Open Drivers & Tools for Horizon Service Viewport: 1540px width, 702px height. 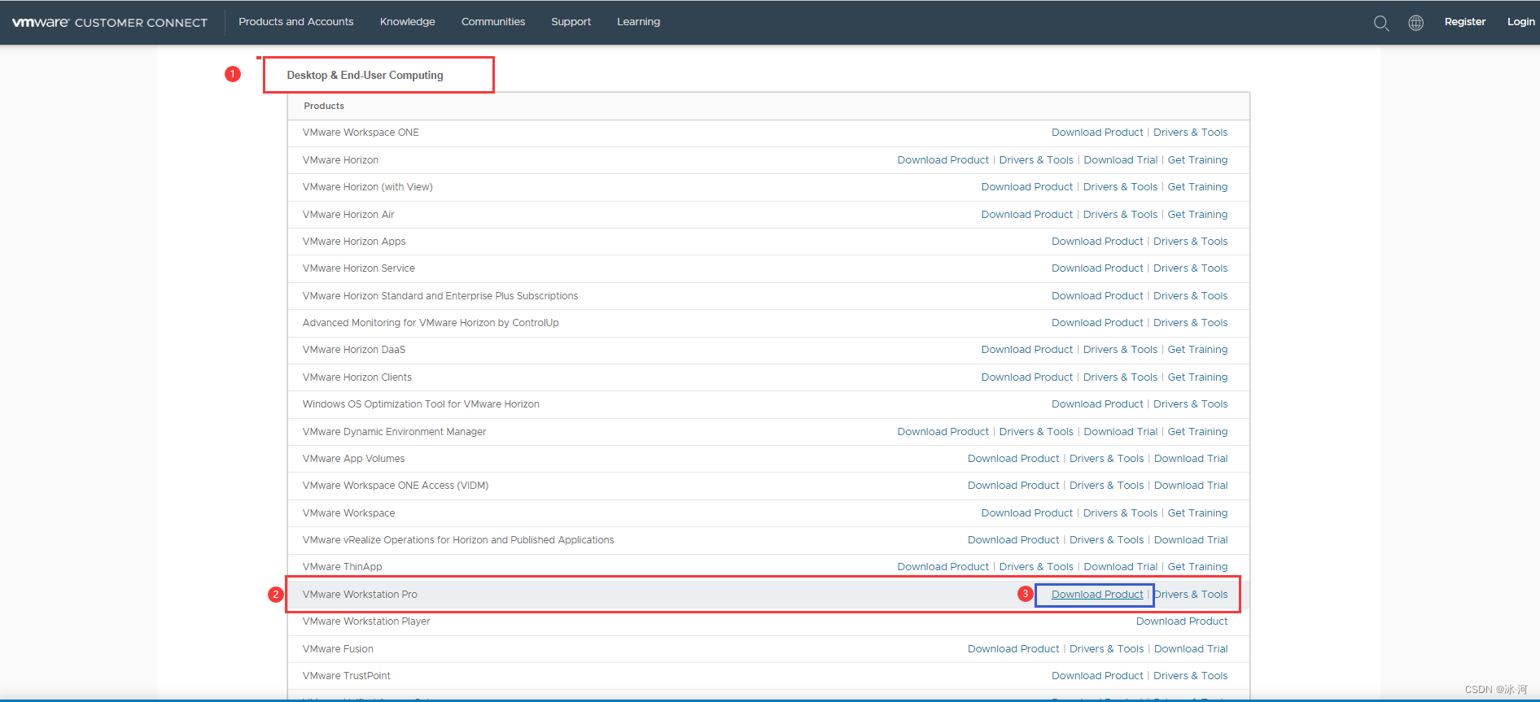click(1191, 268)
